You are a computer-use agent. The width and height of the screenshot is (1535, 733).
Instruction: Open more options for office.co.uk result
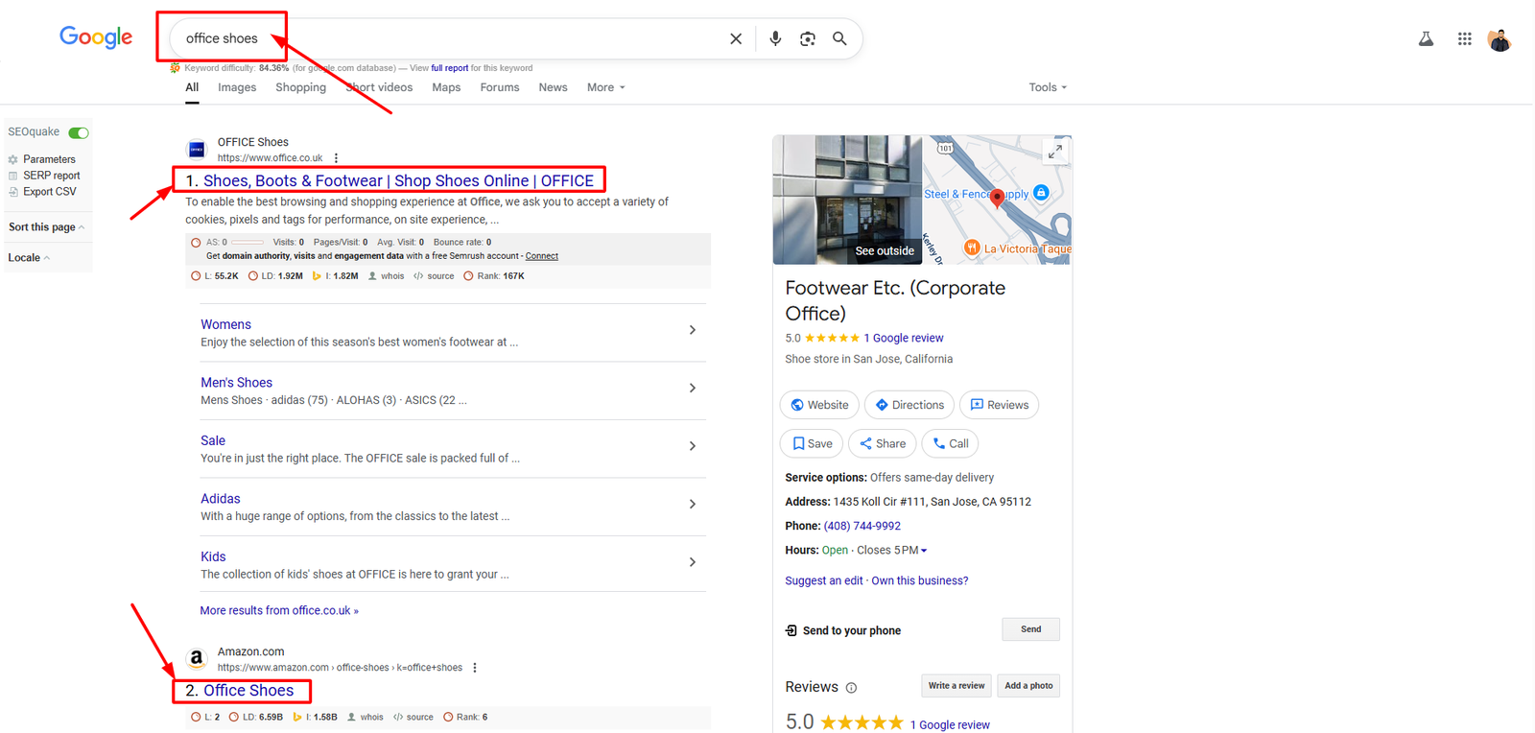(336, 158)
